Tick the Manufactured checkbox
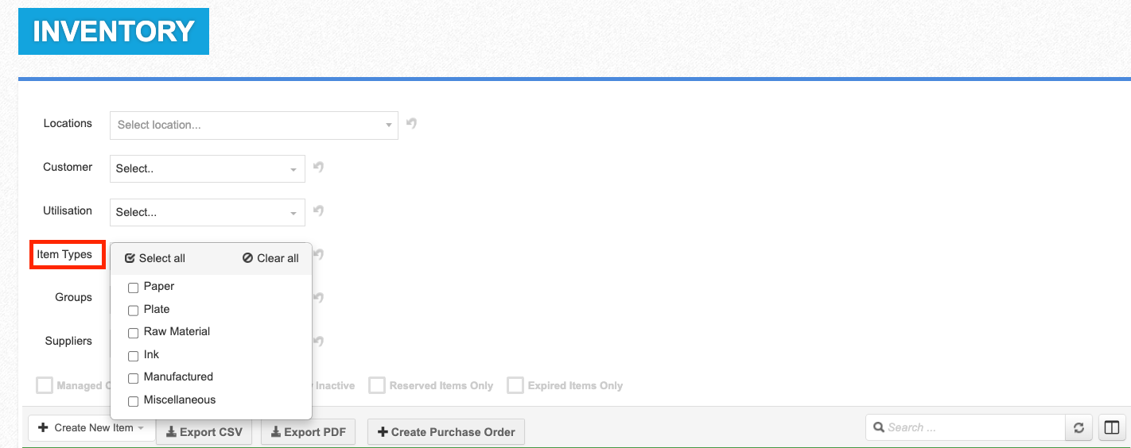Viewport: 1131px width, 448px height. (134, 378)
